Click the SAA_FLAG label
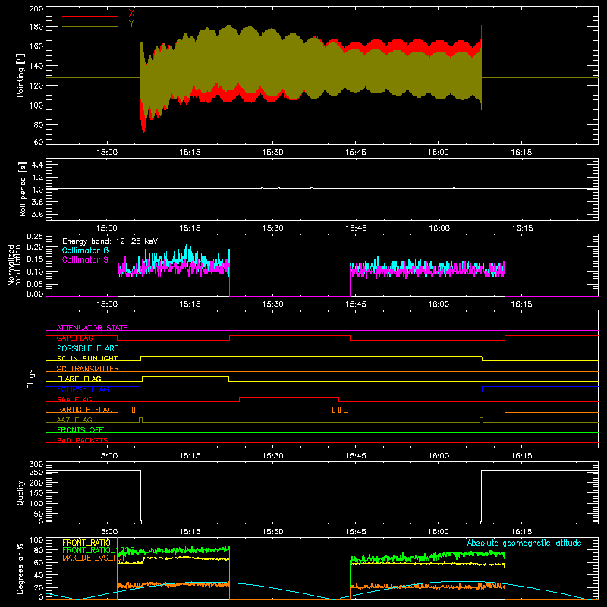 (x=74, y=399)
